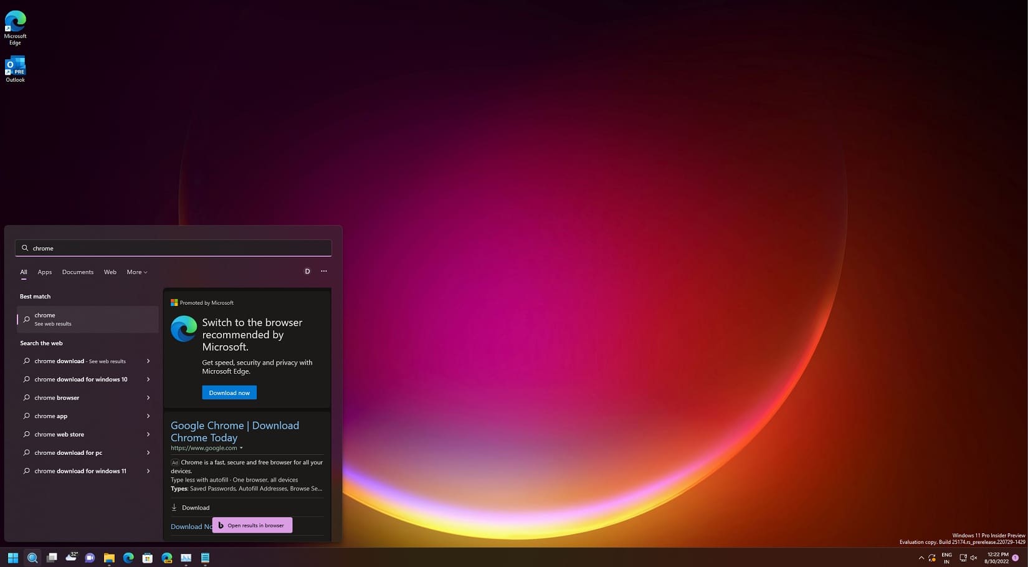This screenshot has width=1028, height=567.
Task: Unmute the system volume in the tray
Action: tap(974, 558)
